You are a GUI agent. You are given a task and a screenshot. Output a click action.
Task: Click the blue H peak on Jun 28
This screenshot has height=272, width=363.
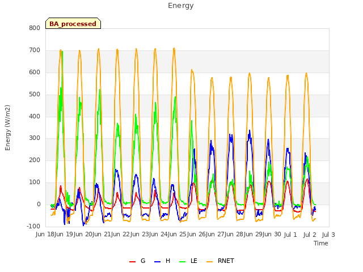coord(250,131)
